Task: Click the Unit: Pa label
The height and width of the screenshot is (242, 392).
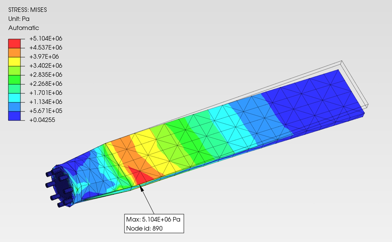Action: point(19,19)
